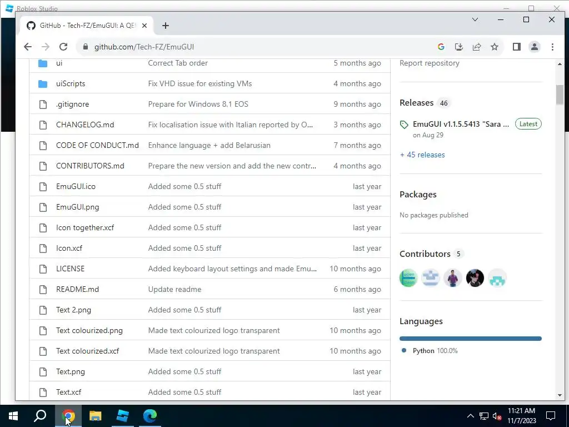Open the Packages heading link

click(x=418, y=194)
